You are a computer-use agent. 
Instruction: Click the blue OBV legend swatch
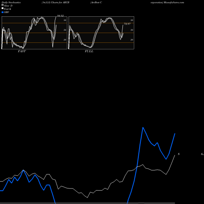(2, 12)
